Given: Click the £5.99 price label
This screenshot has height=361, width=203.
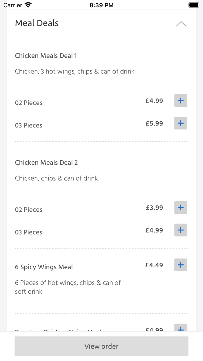Looking at the screenshot, I should click(x=154, y=123).
